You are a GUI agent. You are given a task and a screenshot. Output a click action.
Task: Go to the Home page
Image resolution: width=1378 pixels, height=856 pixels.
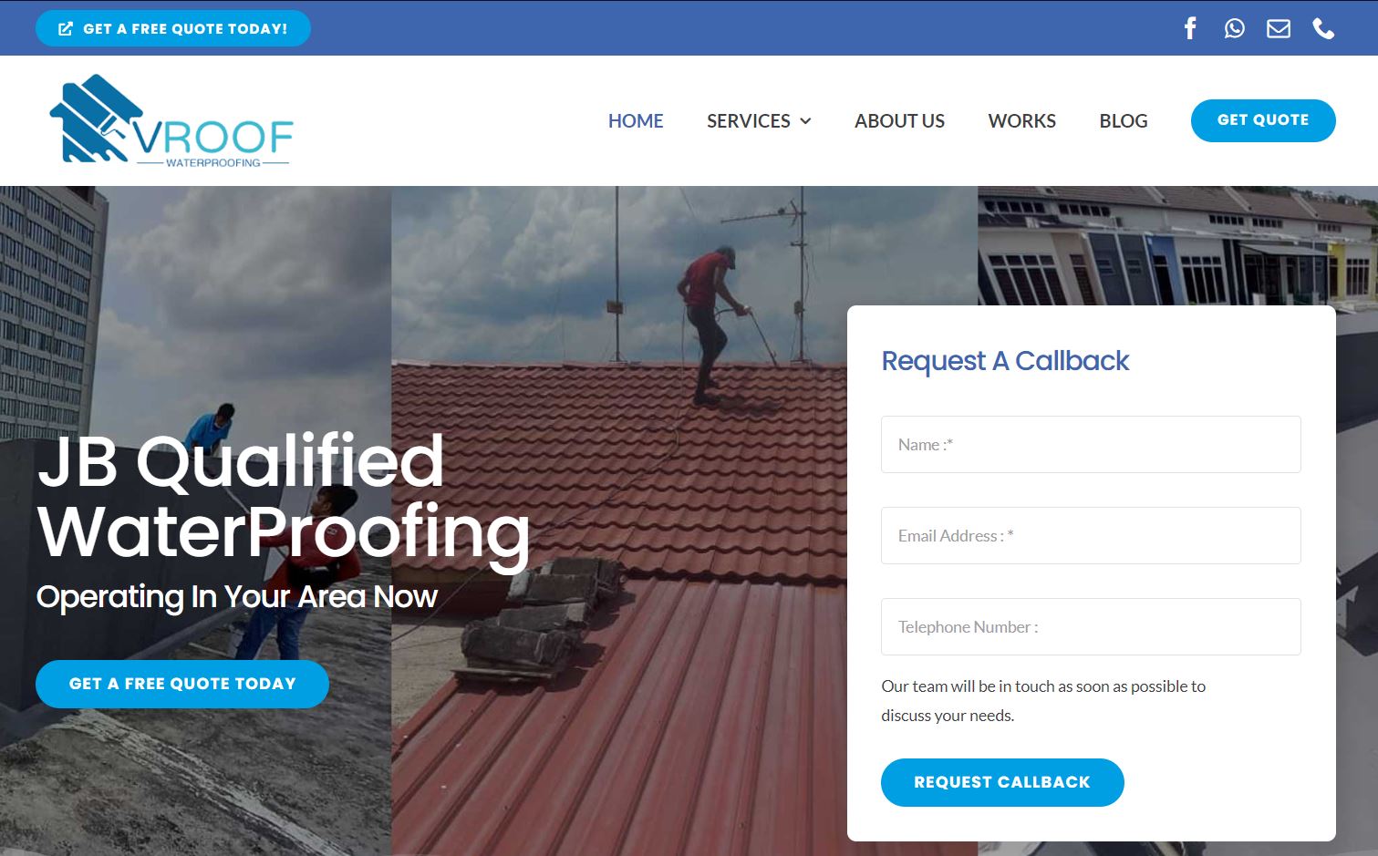[636, 121]
